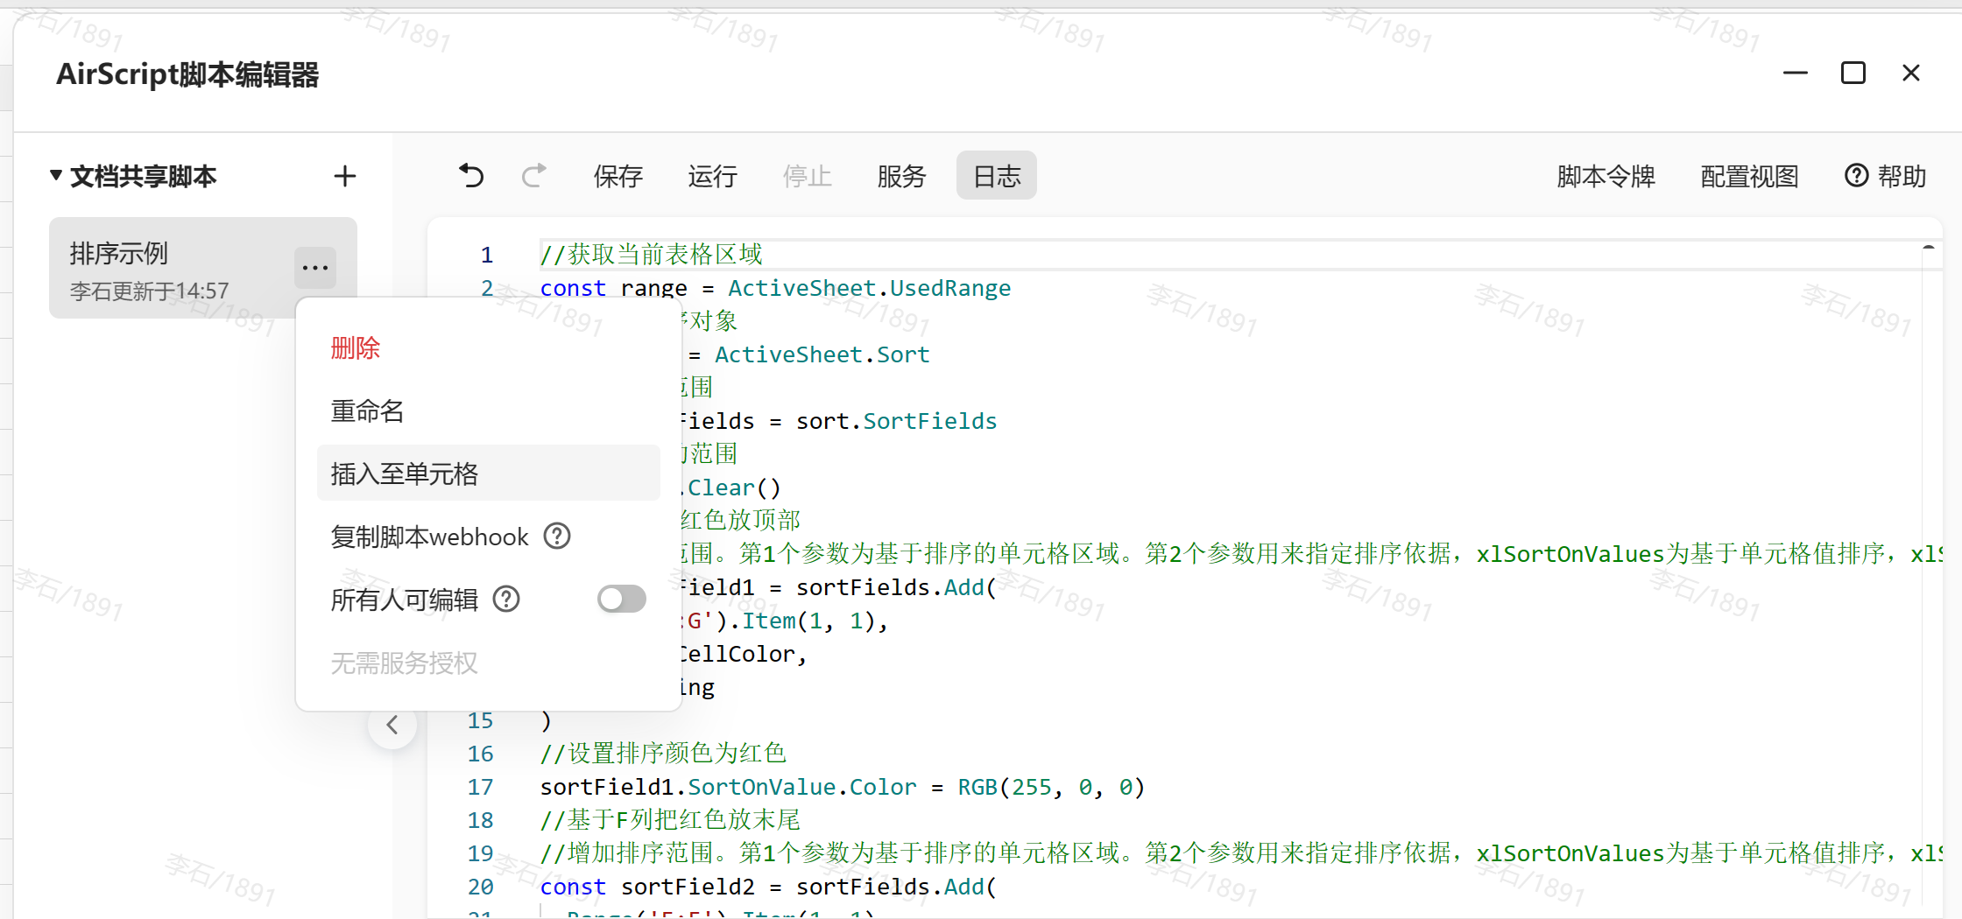Image resolution: width=1962 pixels, height=919 pixels.
Task: Close the AirScript脚本编辑器 window
Action: point(1911,73)
